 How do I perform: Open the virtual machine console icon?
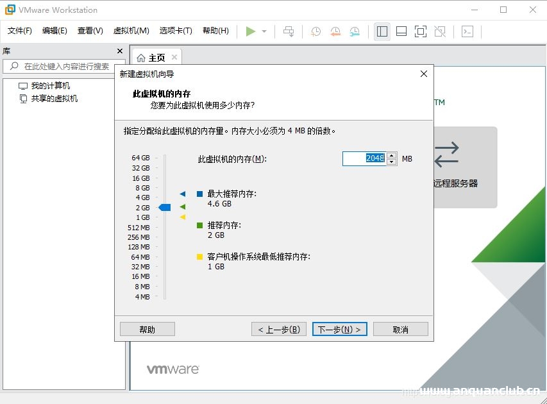466,31
